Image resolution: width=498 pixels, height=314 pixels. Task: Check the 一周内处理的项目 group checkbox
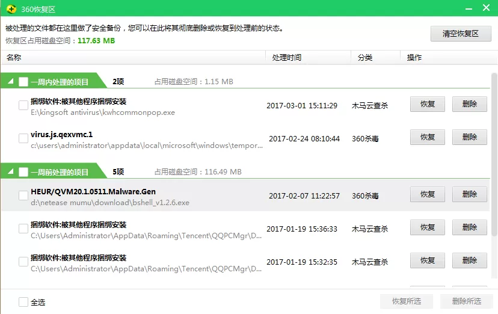click(x=23, y=82)
